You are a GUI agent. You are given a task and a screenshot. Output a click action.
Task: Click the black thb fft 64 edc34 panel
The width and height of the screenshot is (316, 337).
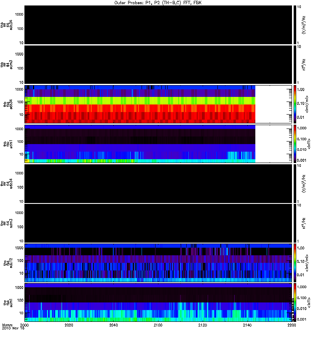click(158, 25)
